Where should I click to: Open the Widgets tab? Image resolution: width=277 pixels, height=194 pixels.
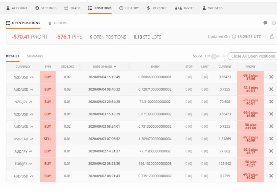coord(213,8)
